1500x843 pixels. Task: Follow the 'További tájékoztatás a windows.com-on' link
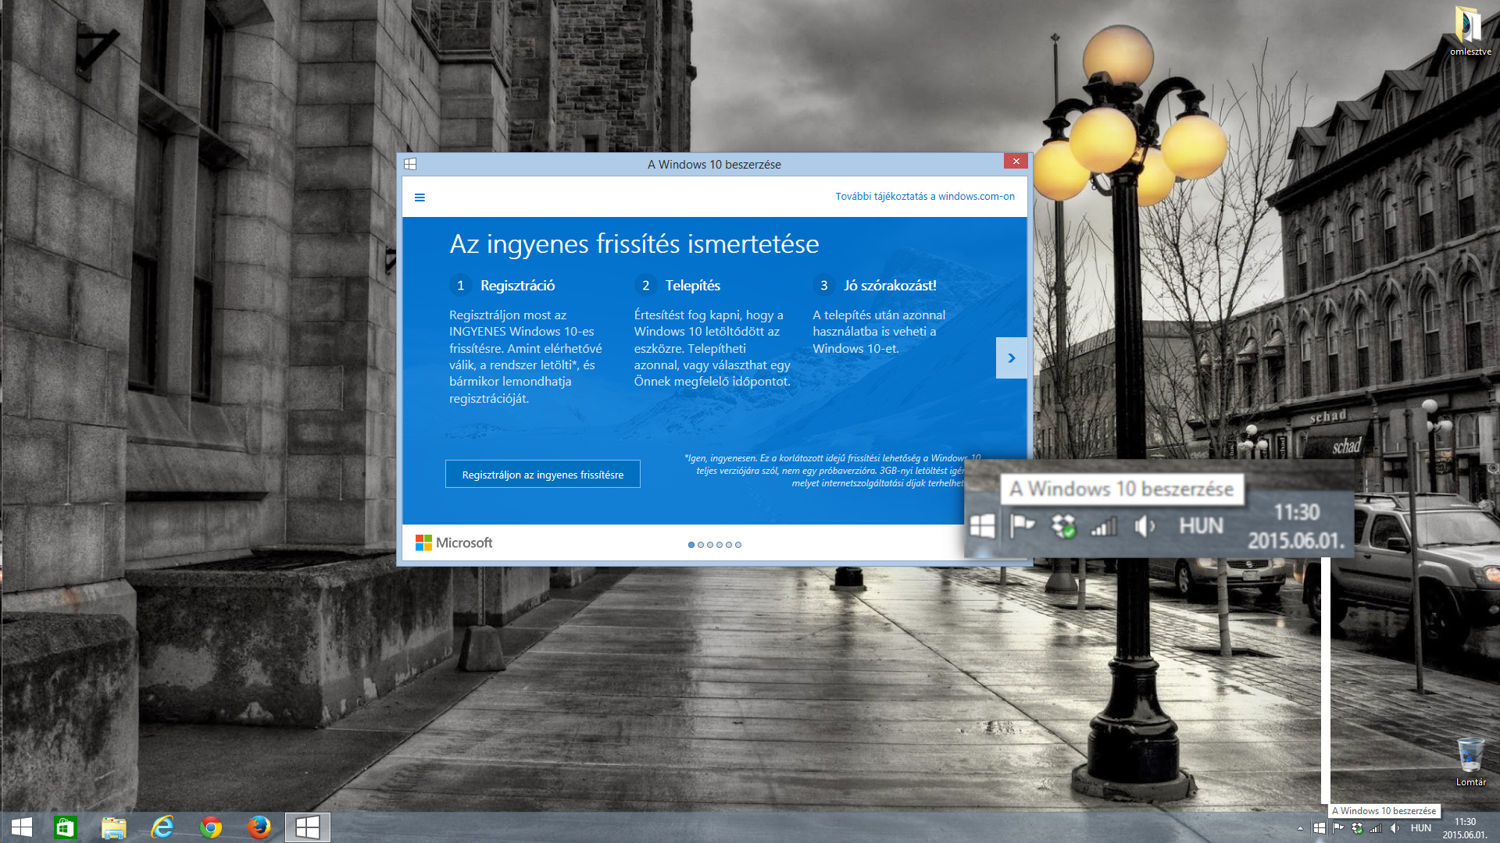click(925, 197)
